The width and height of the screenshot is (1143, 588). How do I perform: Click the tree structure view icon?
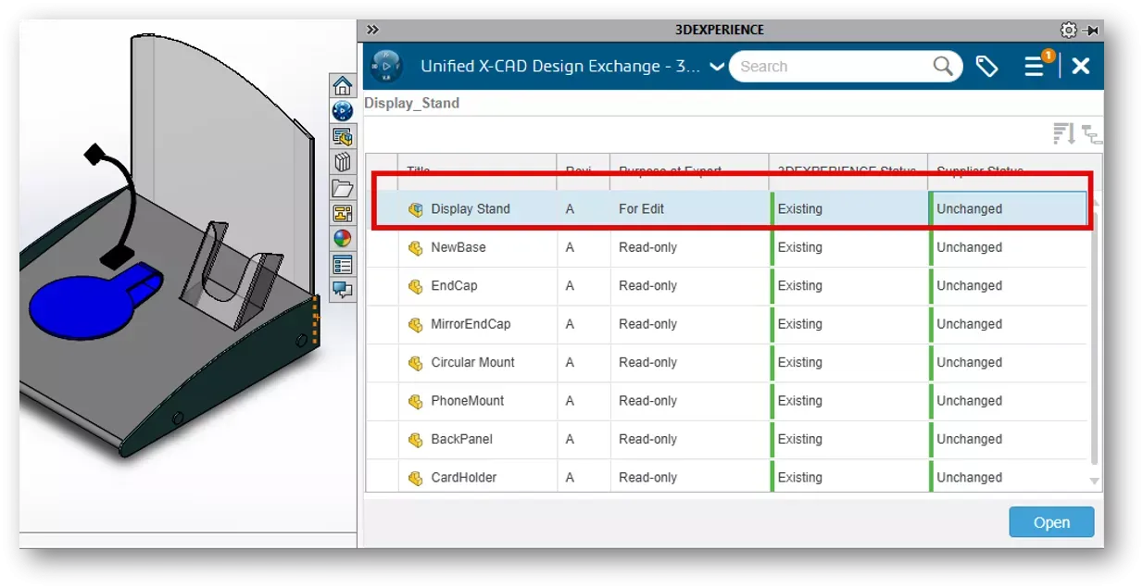point(1093,135)
